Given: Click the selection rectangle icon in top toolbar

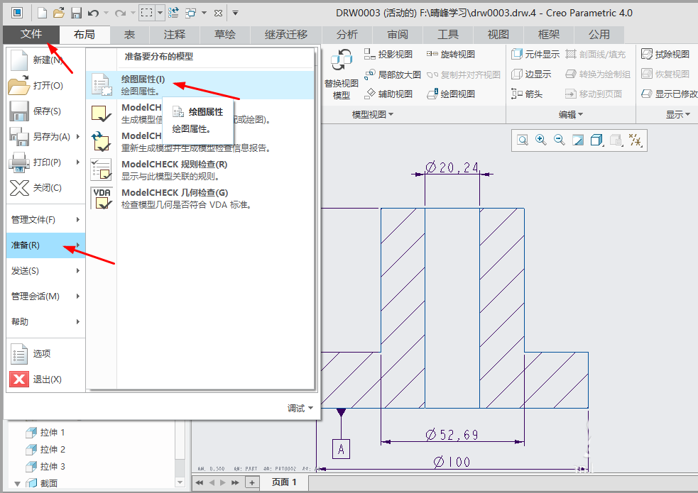Looking at the screenshot, I should tap(146, 13).
